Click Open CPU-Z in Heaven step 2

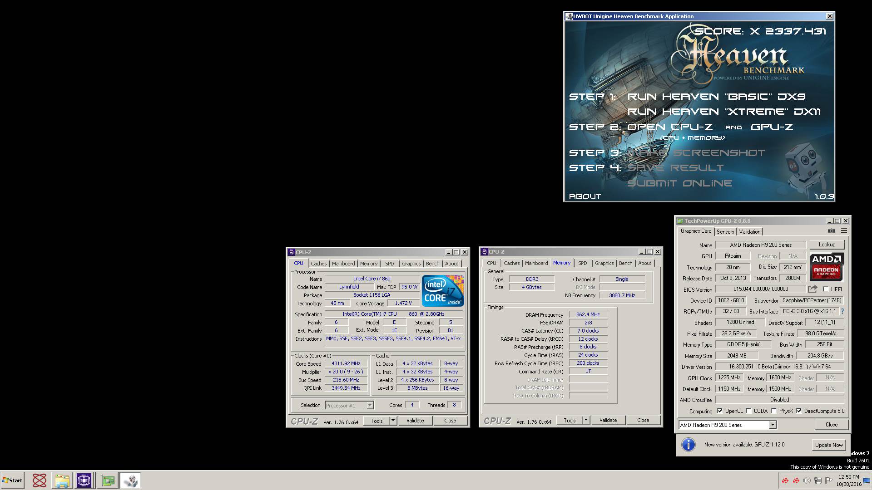coord(670,127)
